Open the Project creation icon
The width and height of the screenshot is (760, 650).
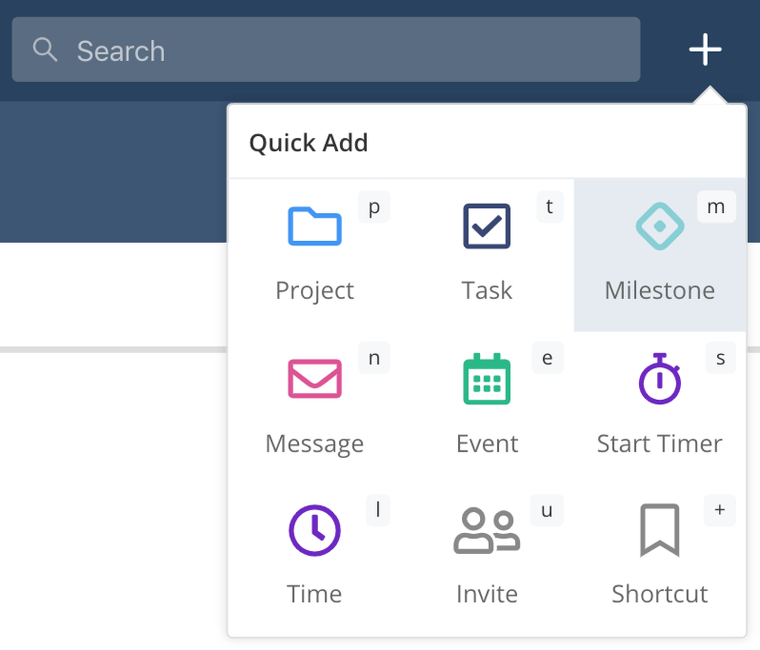[x=314, y=227]
